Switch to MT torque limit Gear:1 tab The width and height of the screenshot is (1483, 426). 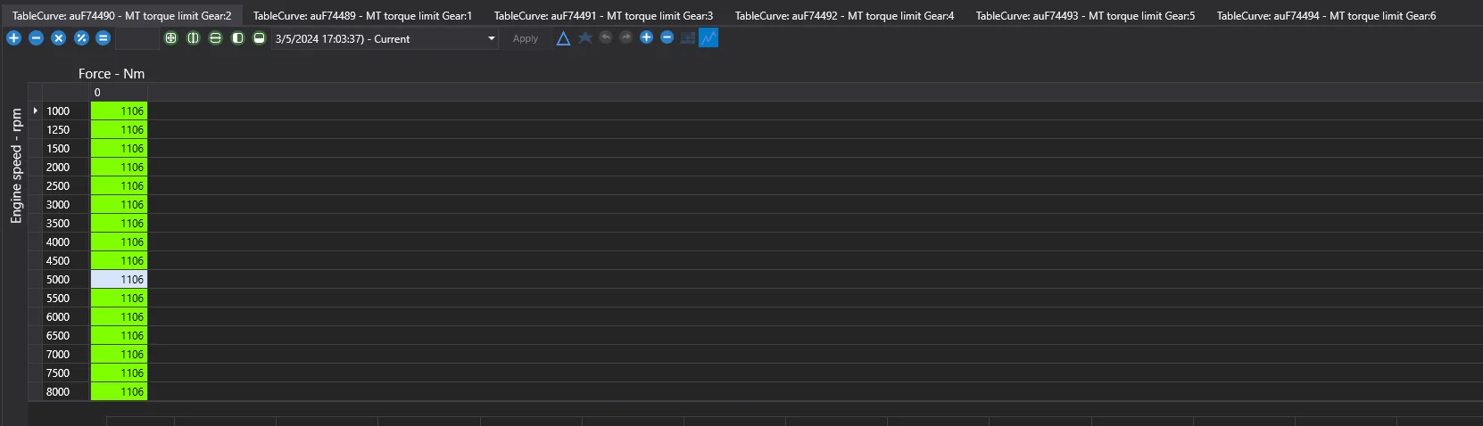point(362,15)
